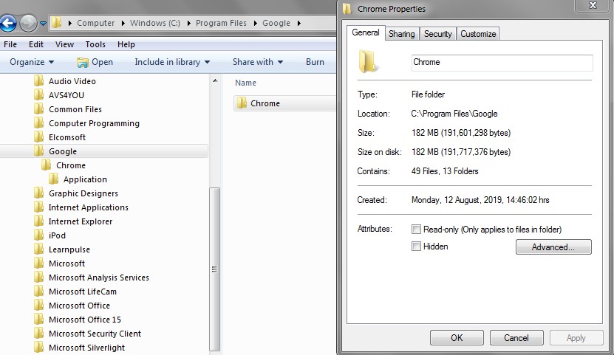Toggle the Read-only attribute checkbox
Image resolution: width=614 pixels, height=355 pixels.
pos(416,229)
